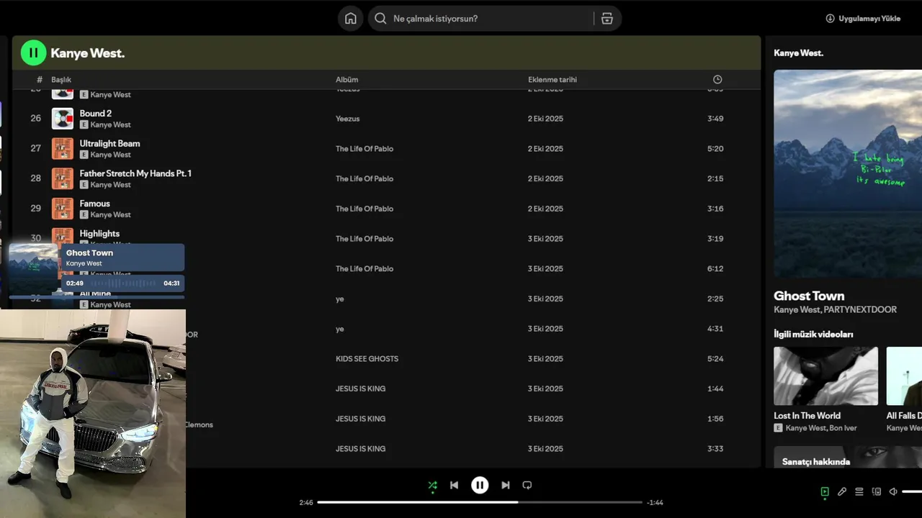Open the 'Kanye West, PARTYNEXTDOOR' artists link
Image resolution: width=922 pixels, height=518 pixels.
click(835, 310)
